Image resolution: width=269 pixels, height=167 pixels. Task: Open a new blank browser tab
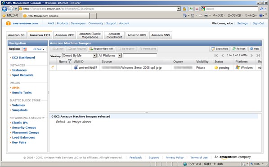93,16
